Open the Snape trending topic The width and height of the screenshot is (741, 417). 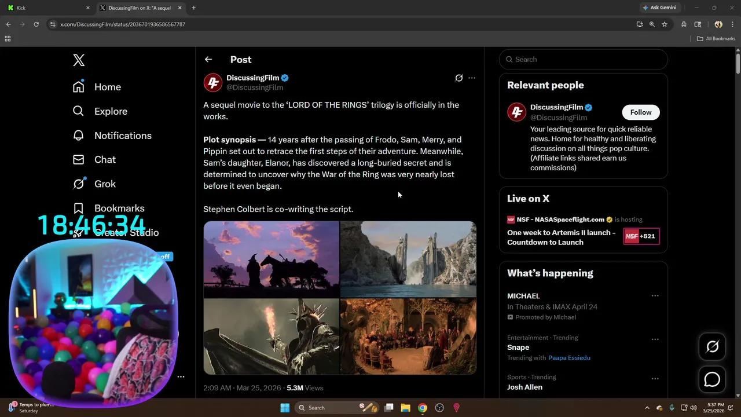tap(518, 348)
